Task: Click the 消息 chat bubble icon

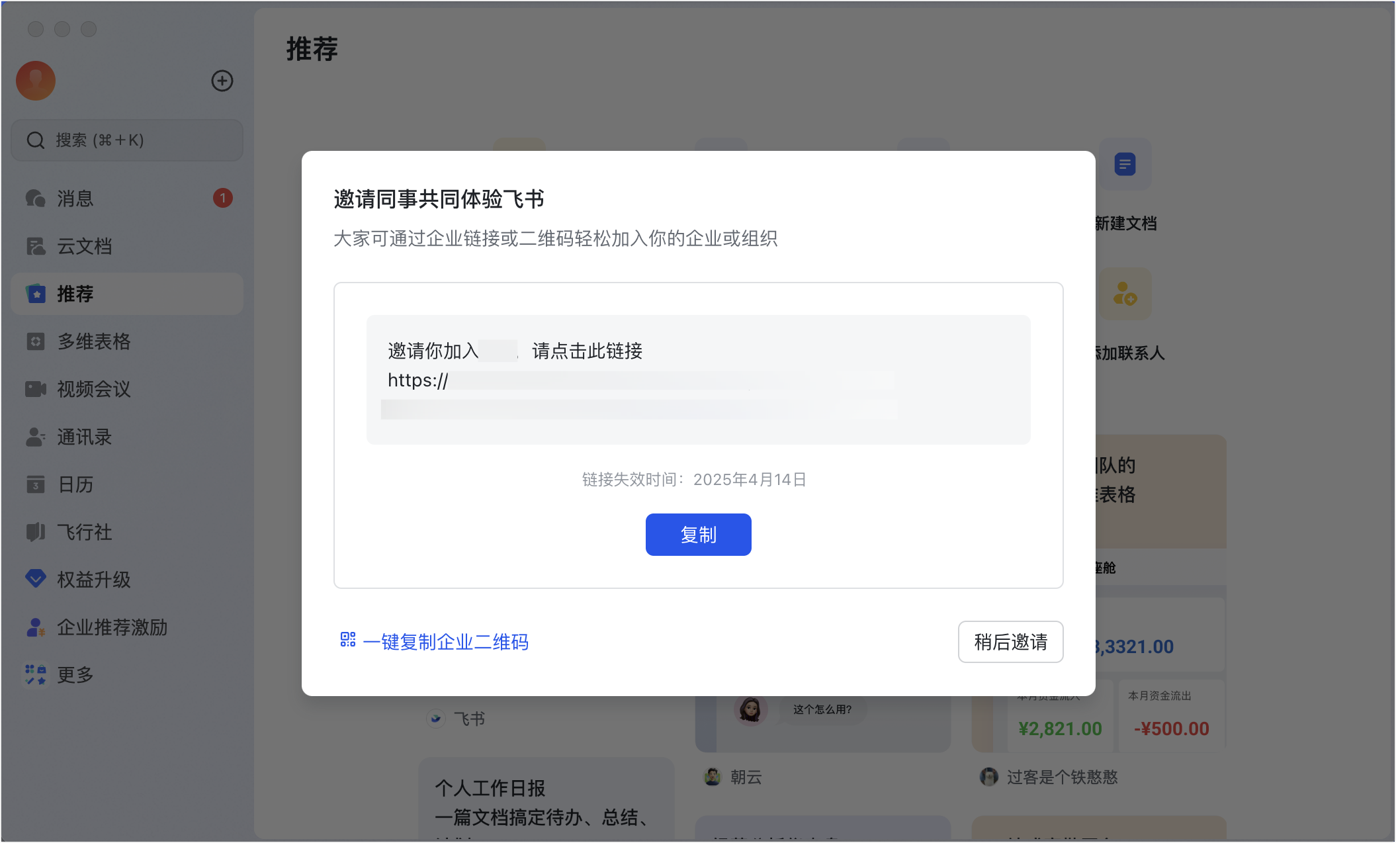Action: [36, 199]
